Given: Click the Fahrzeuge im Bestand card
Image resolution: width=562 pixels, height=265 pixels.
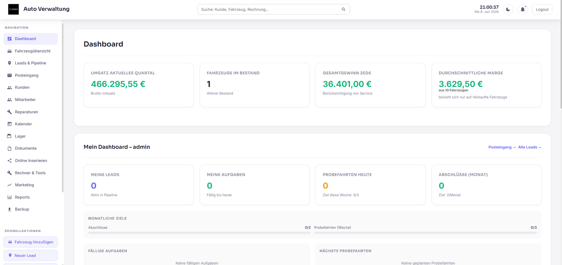Looking at the screenshot, I should coord(254,85).
